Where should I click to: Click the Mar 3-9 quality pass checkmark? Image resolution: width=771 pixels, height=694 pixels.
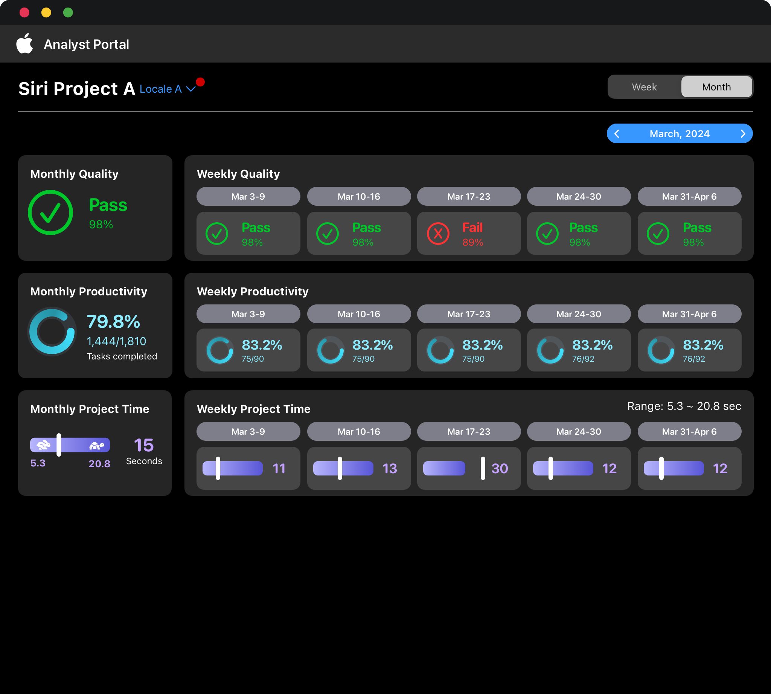(217, 233)
